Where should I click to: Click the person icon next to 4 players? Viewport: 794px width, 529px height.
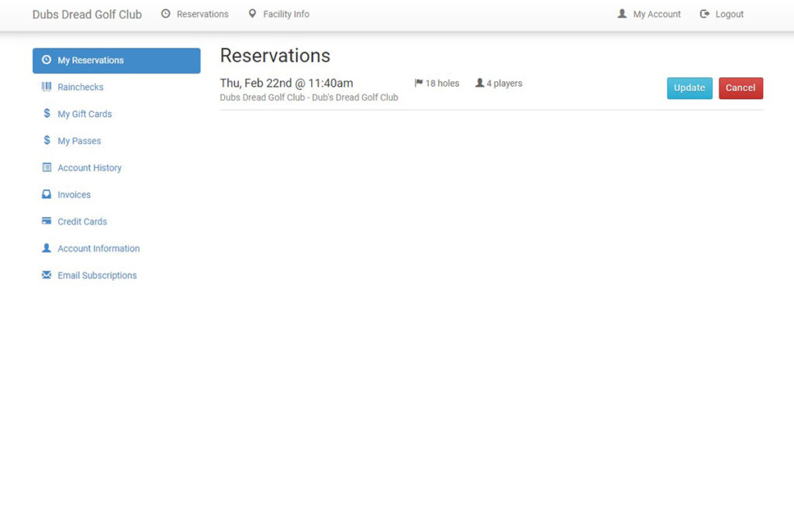480,84
